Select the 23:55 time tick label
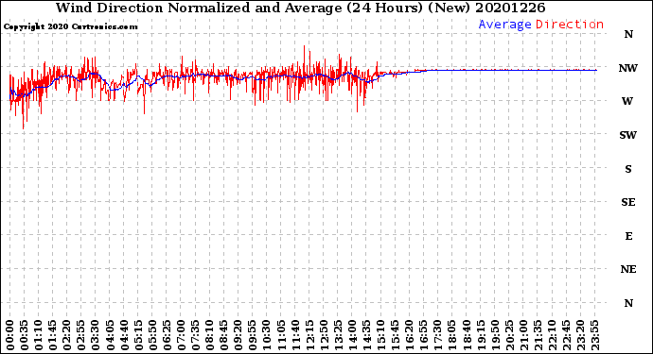Image resolution: width=653 pixels, height=354 pixels. [594, 335]
